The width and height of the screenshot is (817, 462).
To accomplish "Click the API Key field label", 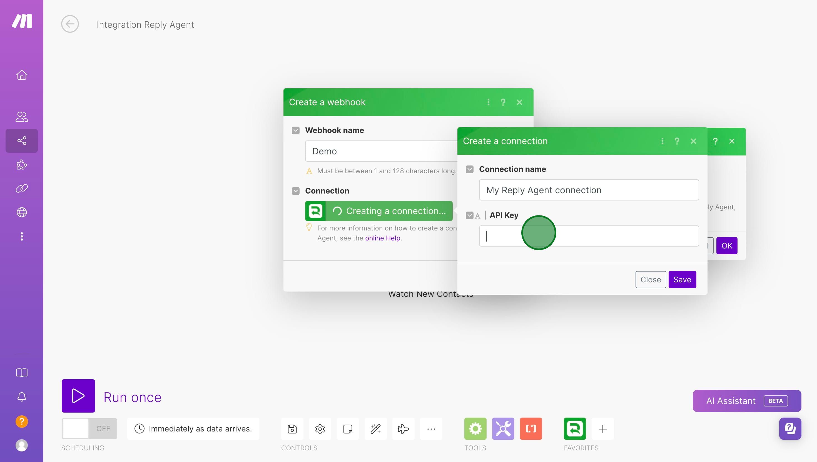I will coord(504,215).
